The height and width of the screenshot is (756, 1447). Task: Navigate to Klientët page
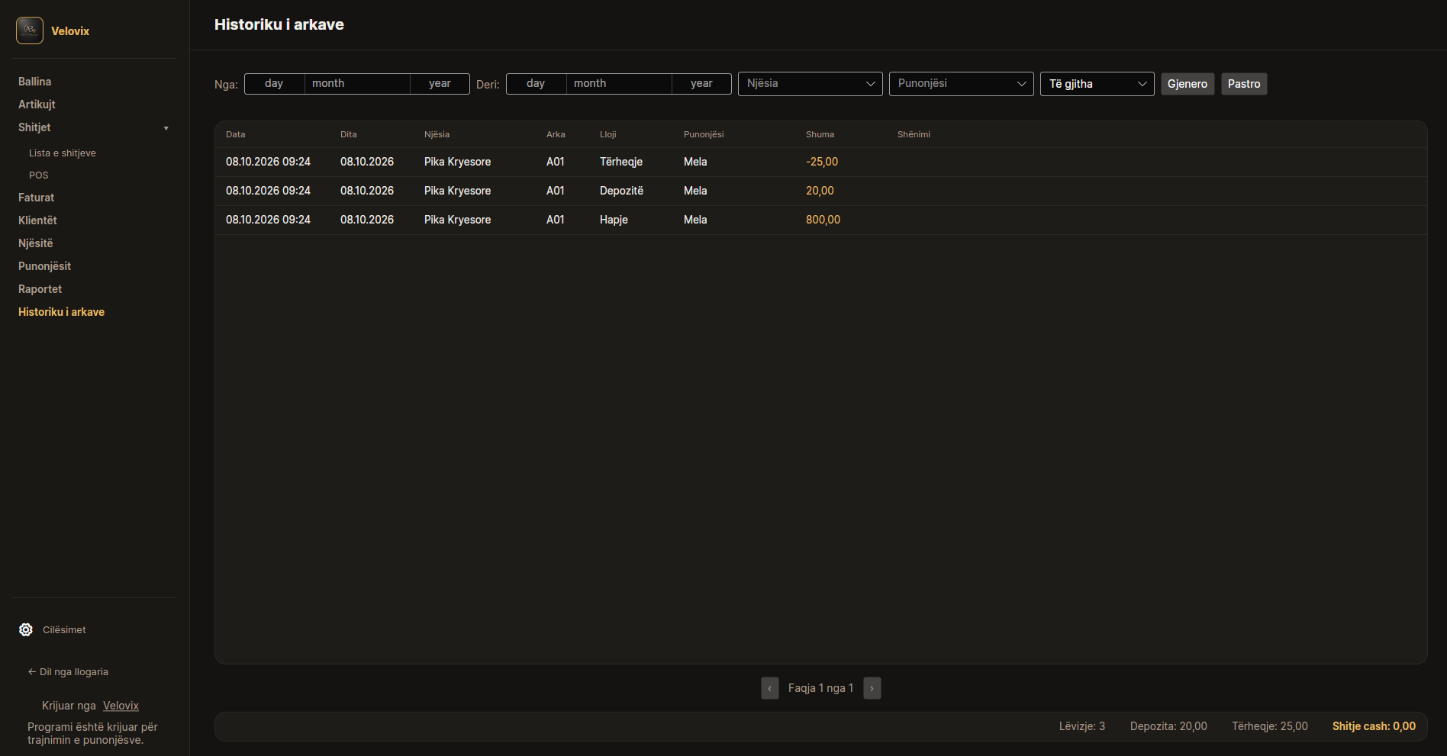[x=37, y=220]
